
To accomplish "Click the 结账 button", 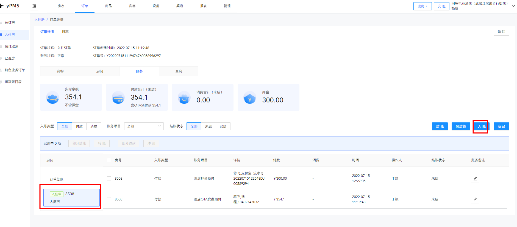I will pyautogui.click(x=440, y=126).
